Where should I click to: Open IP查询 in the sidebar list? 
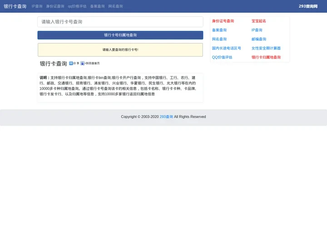(x=257, y=30)
